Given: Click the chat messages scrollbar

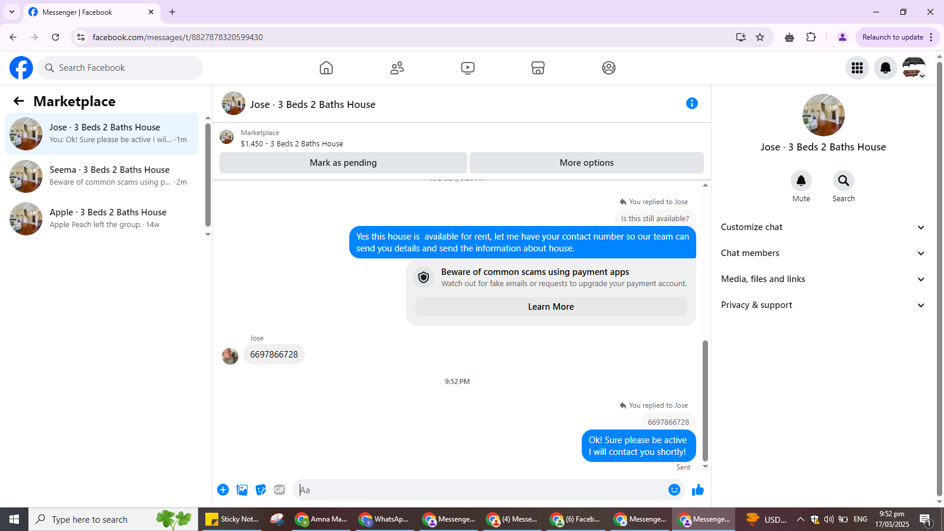Looking at the screenshot, I should [x=705, y=401].
